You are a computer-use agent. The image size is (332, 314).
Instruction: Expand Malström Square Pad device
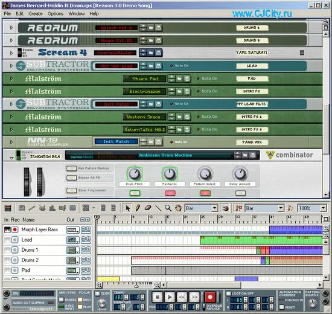click(x=11, y=79)
